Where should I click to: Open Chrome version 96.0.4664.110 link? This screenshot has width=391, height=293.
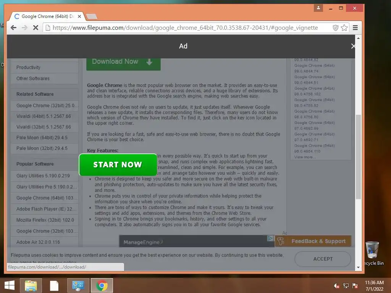pyautogui.click(x=314, y=148)
